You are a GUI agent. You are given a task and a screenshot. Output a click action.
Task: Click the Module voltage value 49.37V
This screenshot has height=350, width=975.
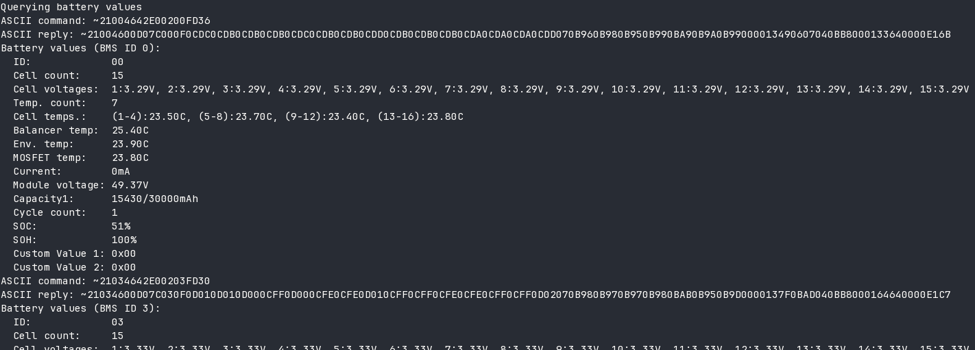click(x=130, y=185)
